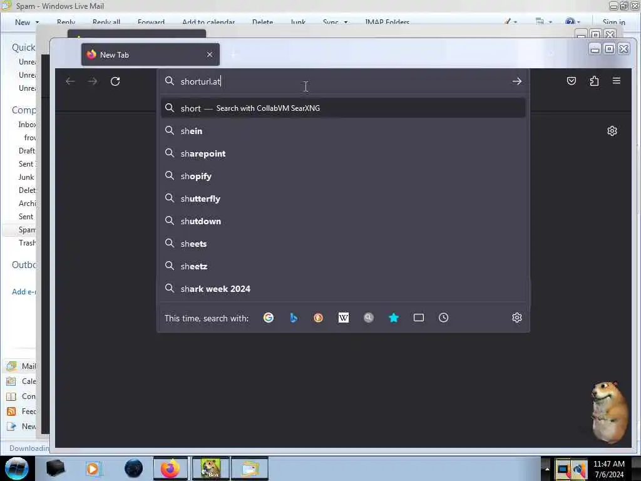Go back using Firefox back arrow
The width and height of the screenshot is (641, 481).
pyautogui.click(x=70, y=81)
